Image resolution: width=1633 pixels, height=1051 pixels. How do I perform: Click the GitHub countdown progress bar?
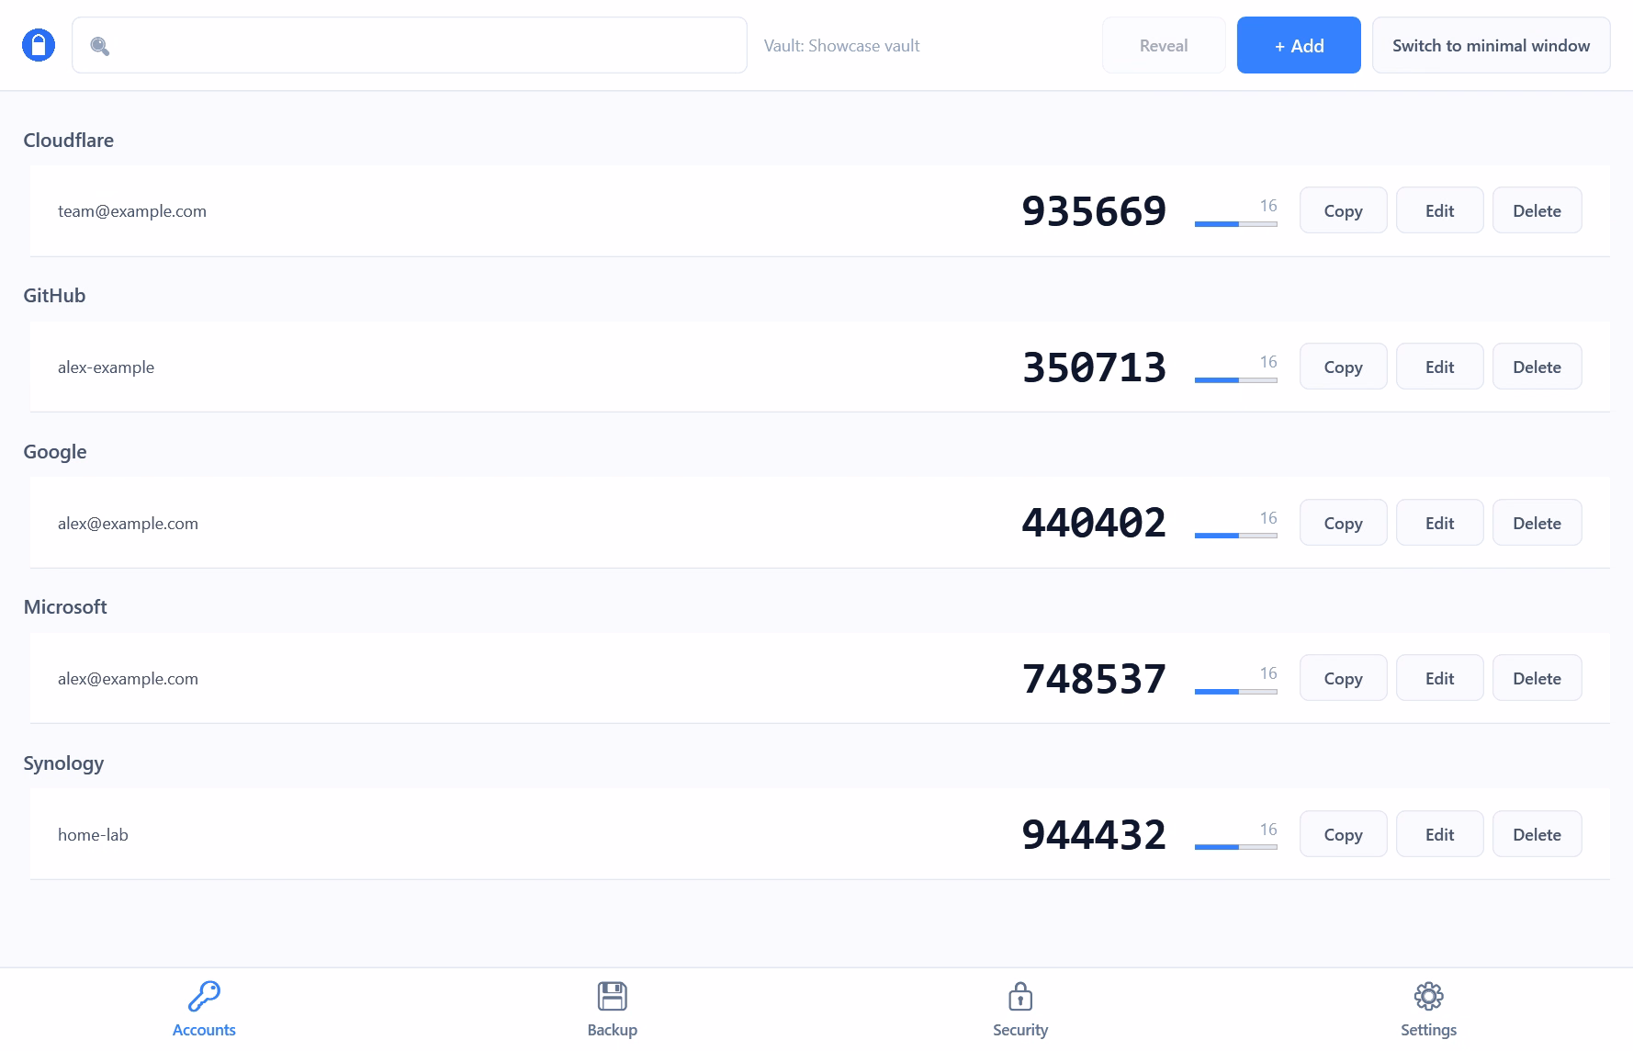click(1235, 379)
